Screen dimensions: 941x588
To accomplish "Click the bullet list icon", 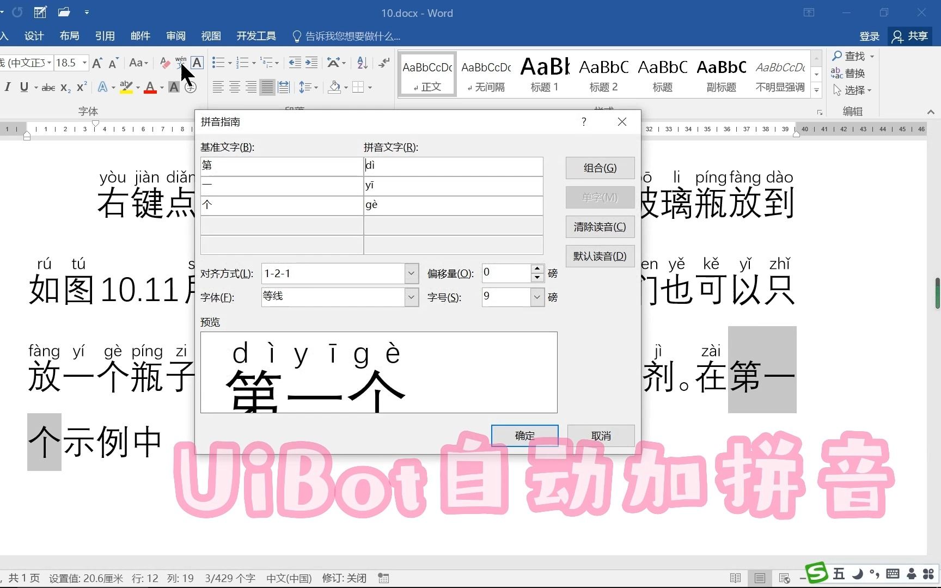I will (x=218, y=63).
